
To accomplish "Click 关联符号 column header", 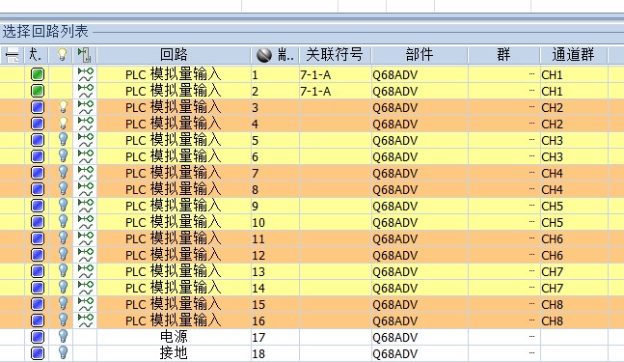I will [x=335, y=55].
